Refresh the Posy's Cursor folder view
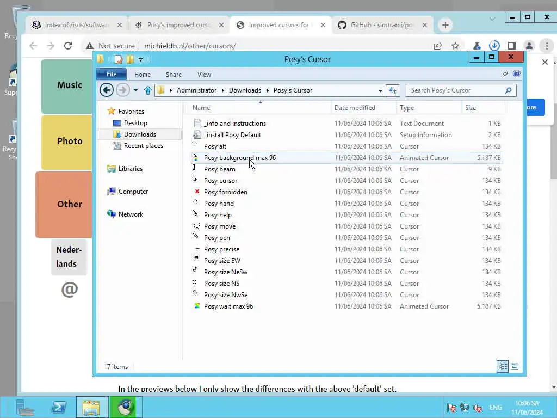The image size is (557, 418). pos(393,90)
